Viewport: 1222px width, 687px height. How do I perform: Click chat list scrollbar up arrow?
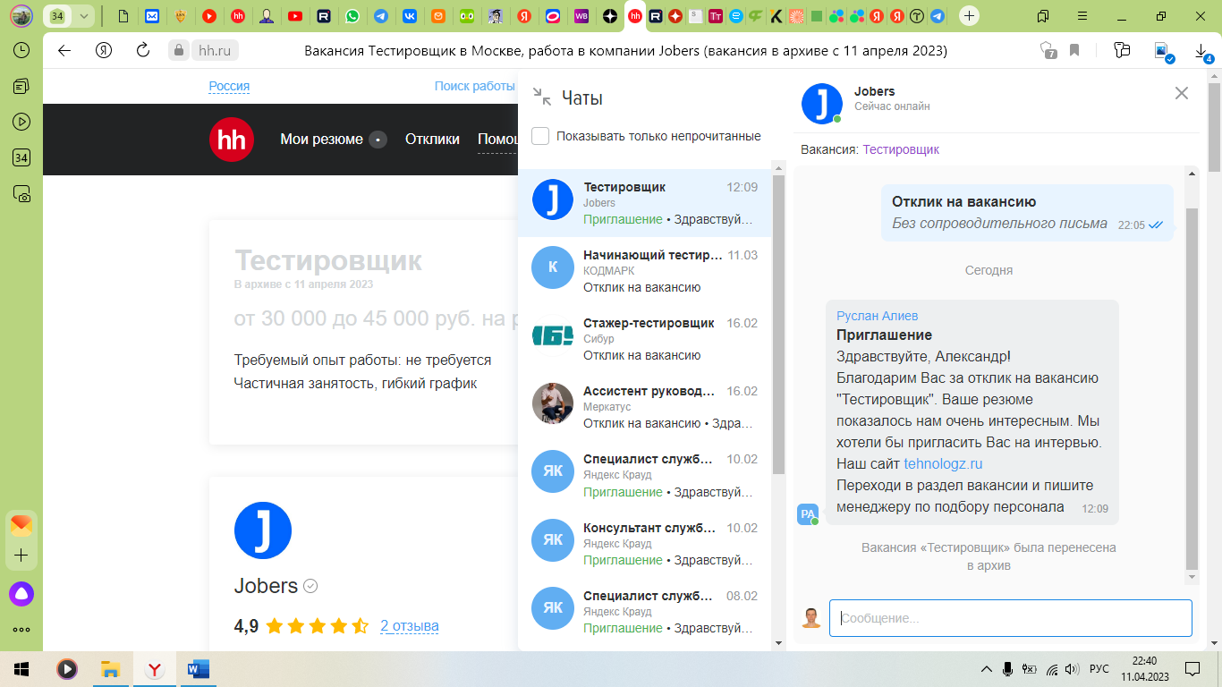point(778,168)
